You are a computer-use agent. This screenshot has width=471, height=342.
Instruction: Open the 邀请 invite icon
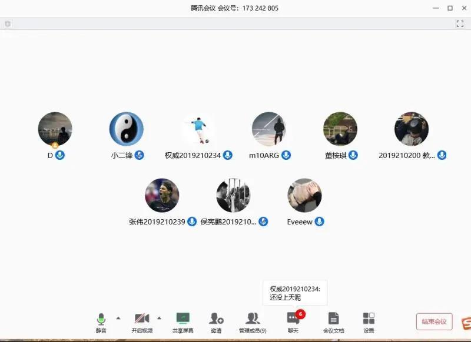point(216,322)
